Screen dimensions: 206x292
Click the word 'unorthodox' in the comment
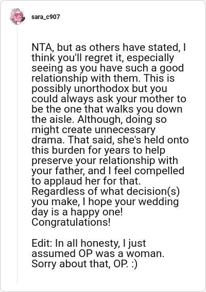(x=101, y=88)
